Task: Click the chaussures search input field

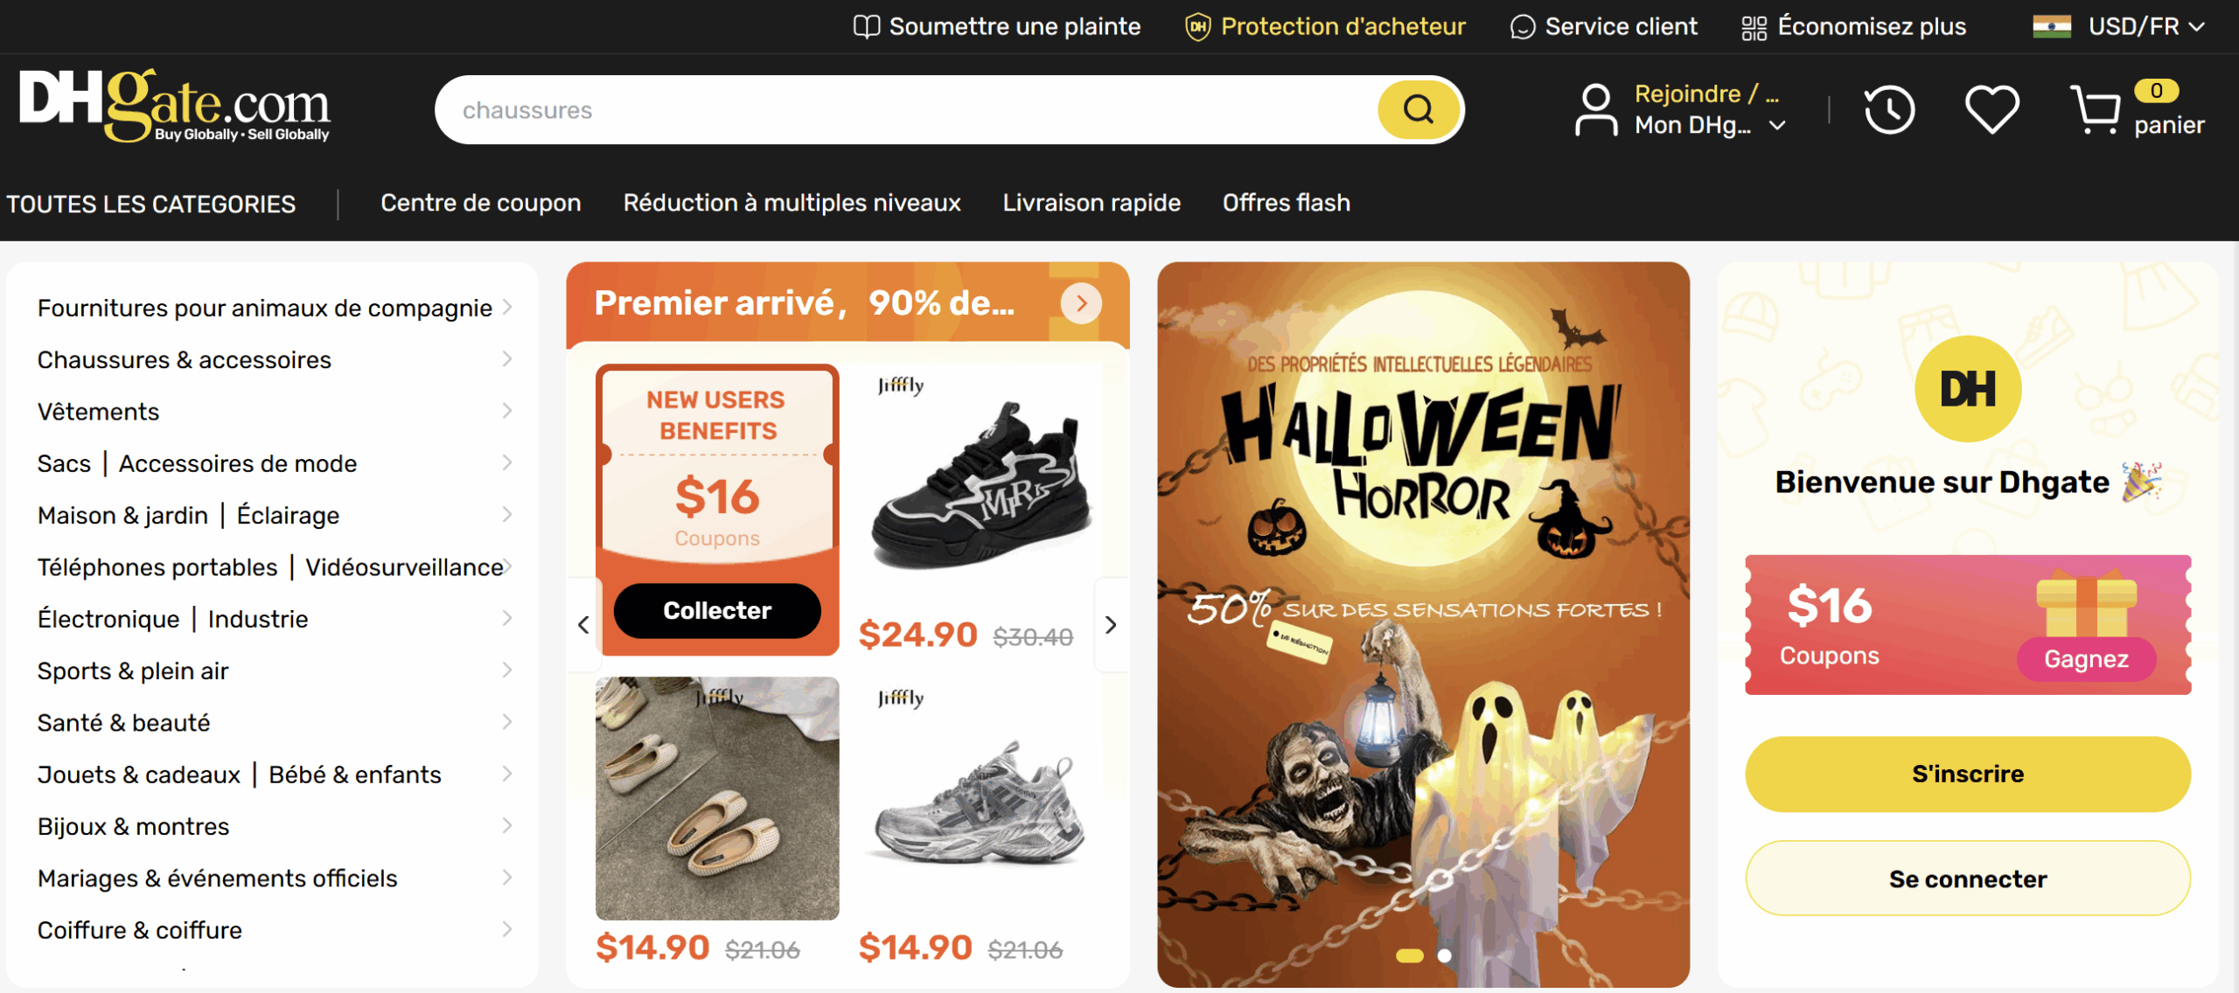Action: pyautogui.click(x=905, y=110)
